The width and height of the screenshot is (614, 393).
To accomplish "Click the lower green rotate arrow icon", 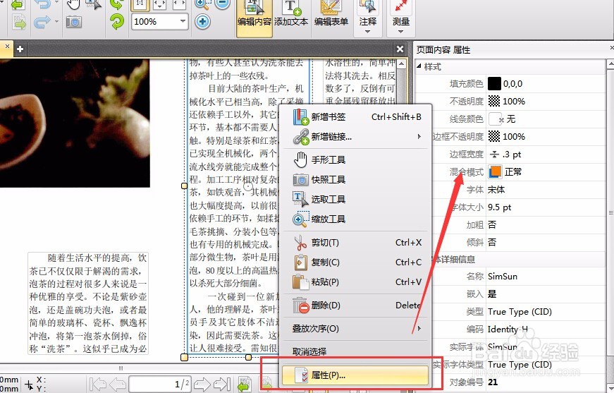I will (117, 22).
